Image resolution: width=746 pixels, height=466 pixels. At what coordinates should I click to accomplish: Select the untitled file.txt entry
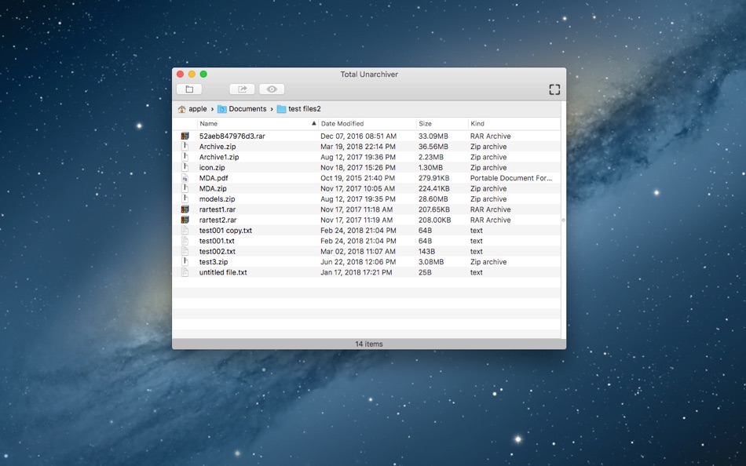pos(223,273)
